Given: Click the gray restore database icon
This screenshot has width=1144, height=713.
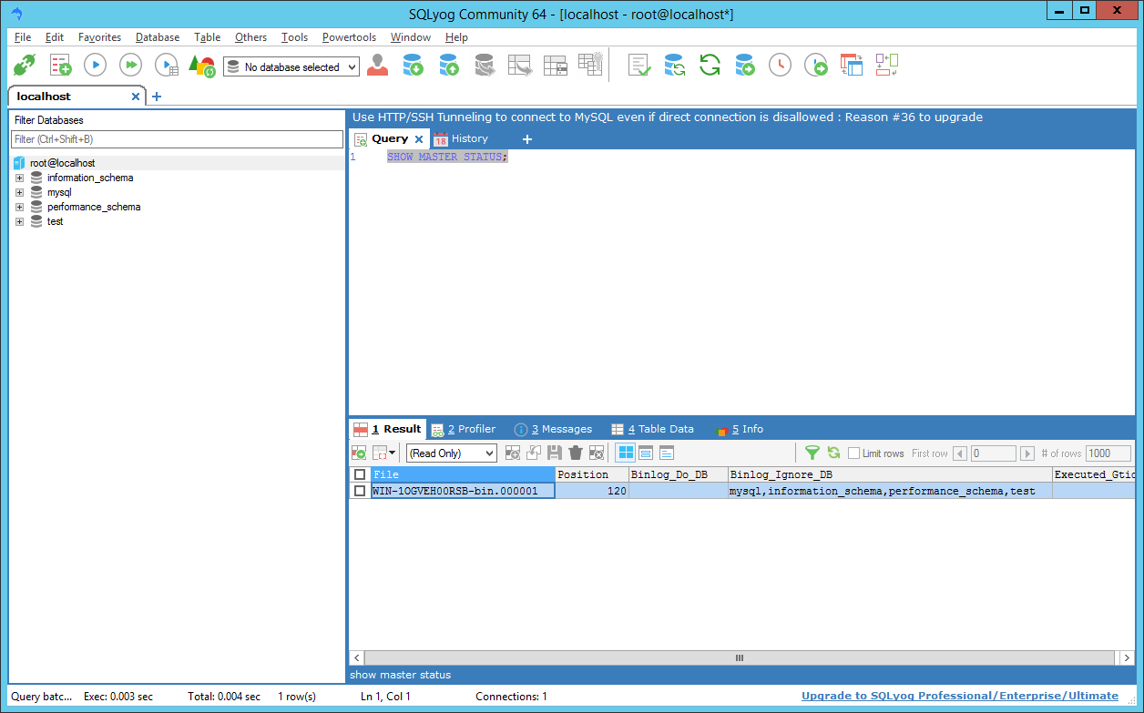Looking at the screenshot, I should point(484,66).
